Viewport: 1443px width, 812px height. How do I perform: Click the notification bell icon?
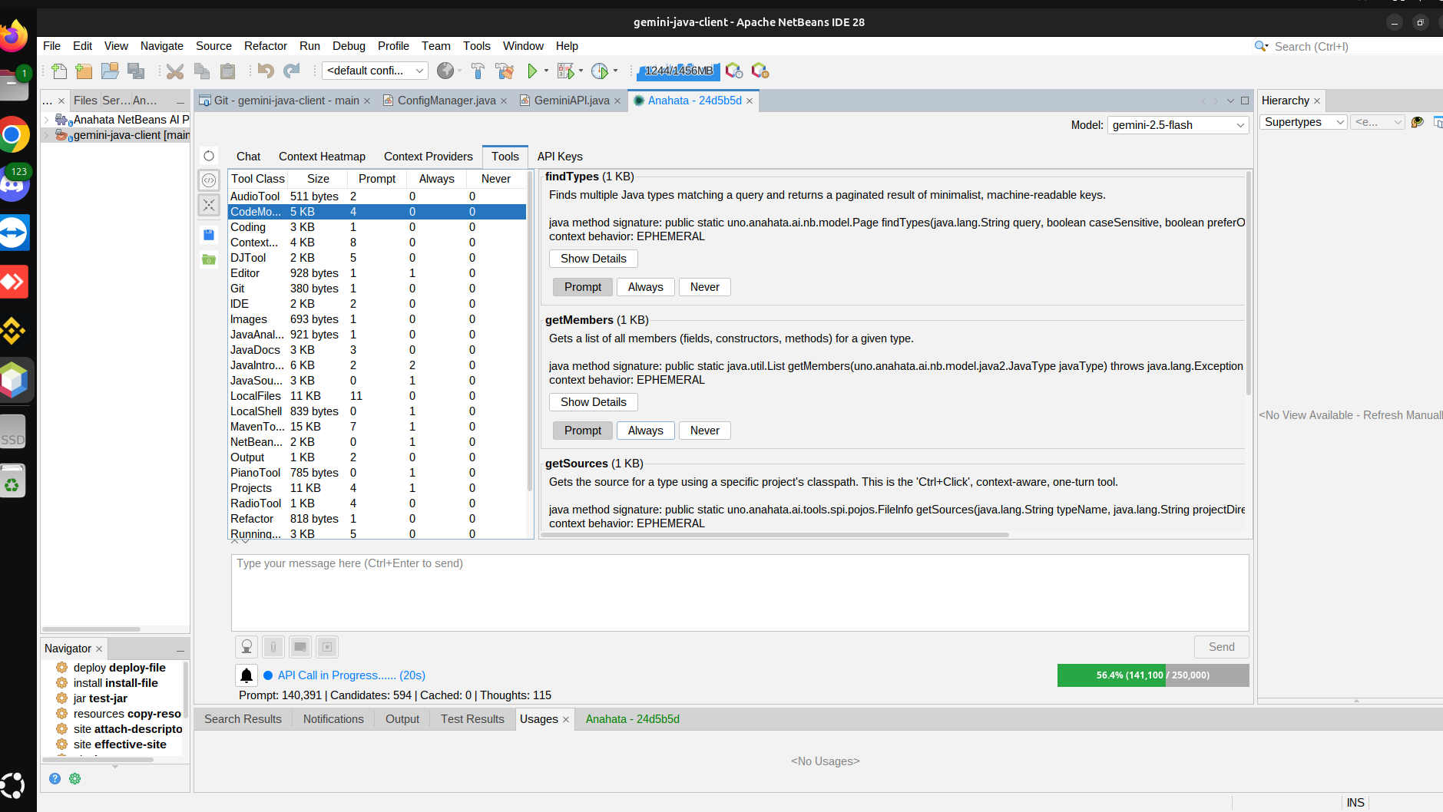click(247, 675)
